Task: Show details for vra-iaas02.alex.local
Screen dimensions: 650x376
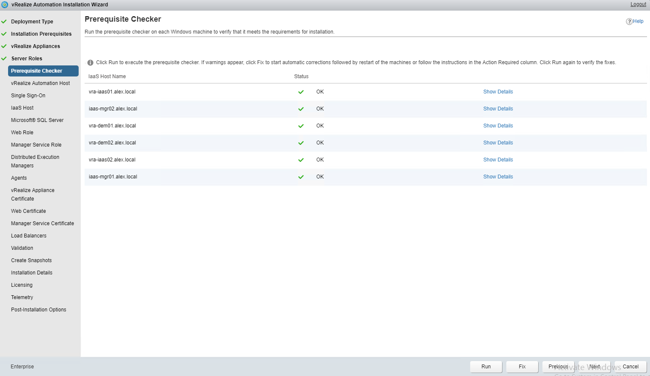Action: pyautogui.click(x=498, y=160)
